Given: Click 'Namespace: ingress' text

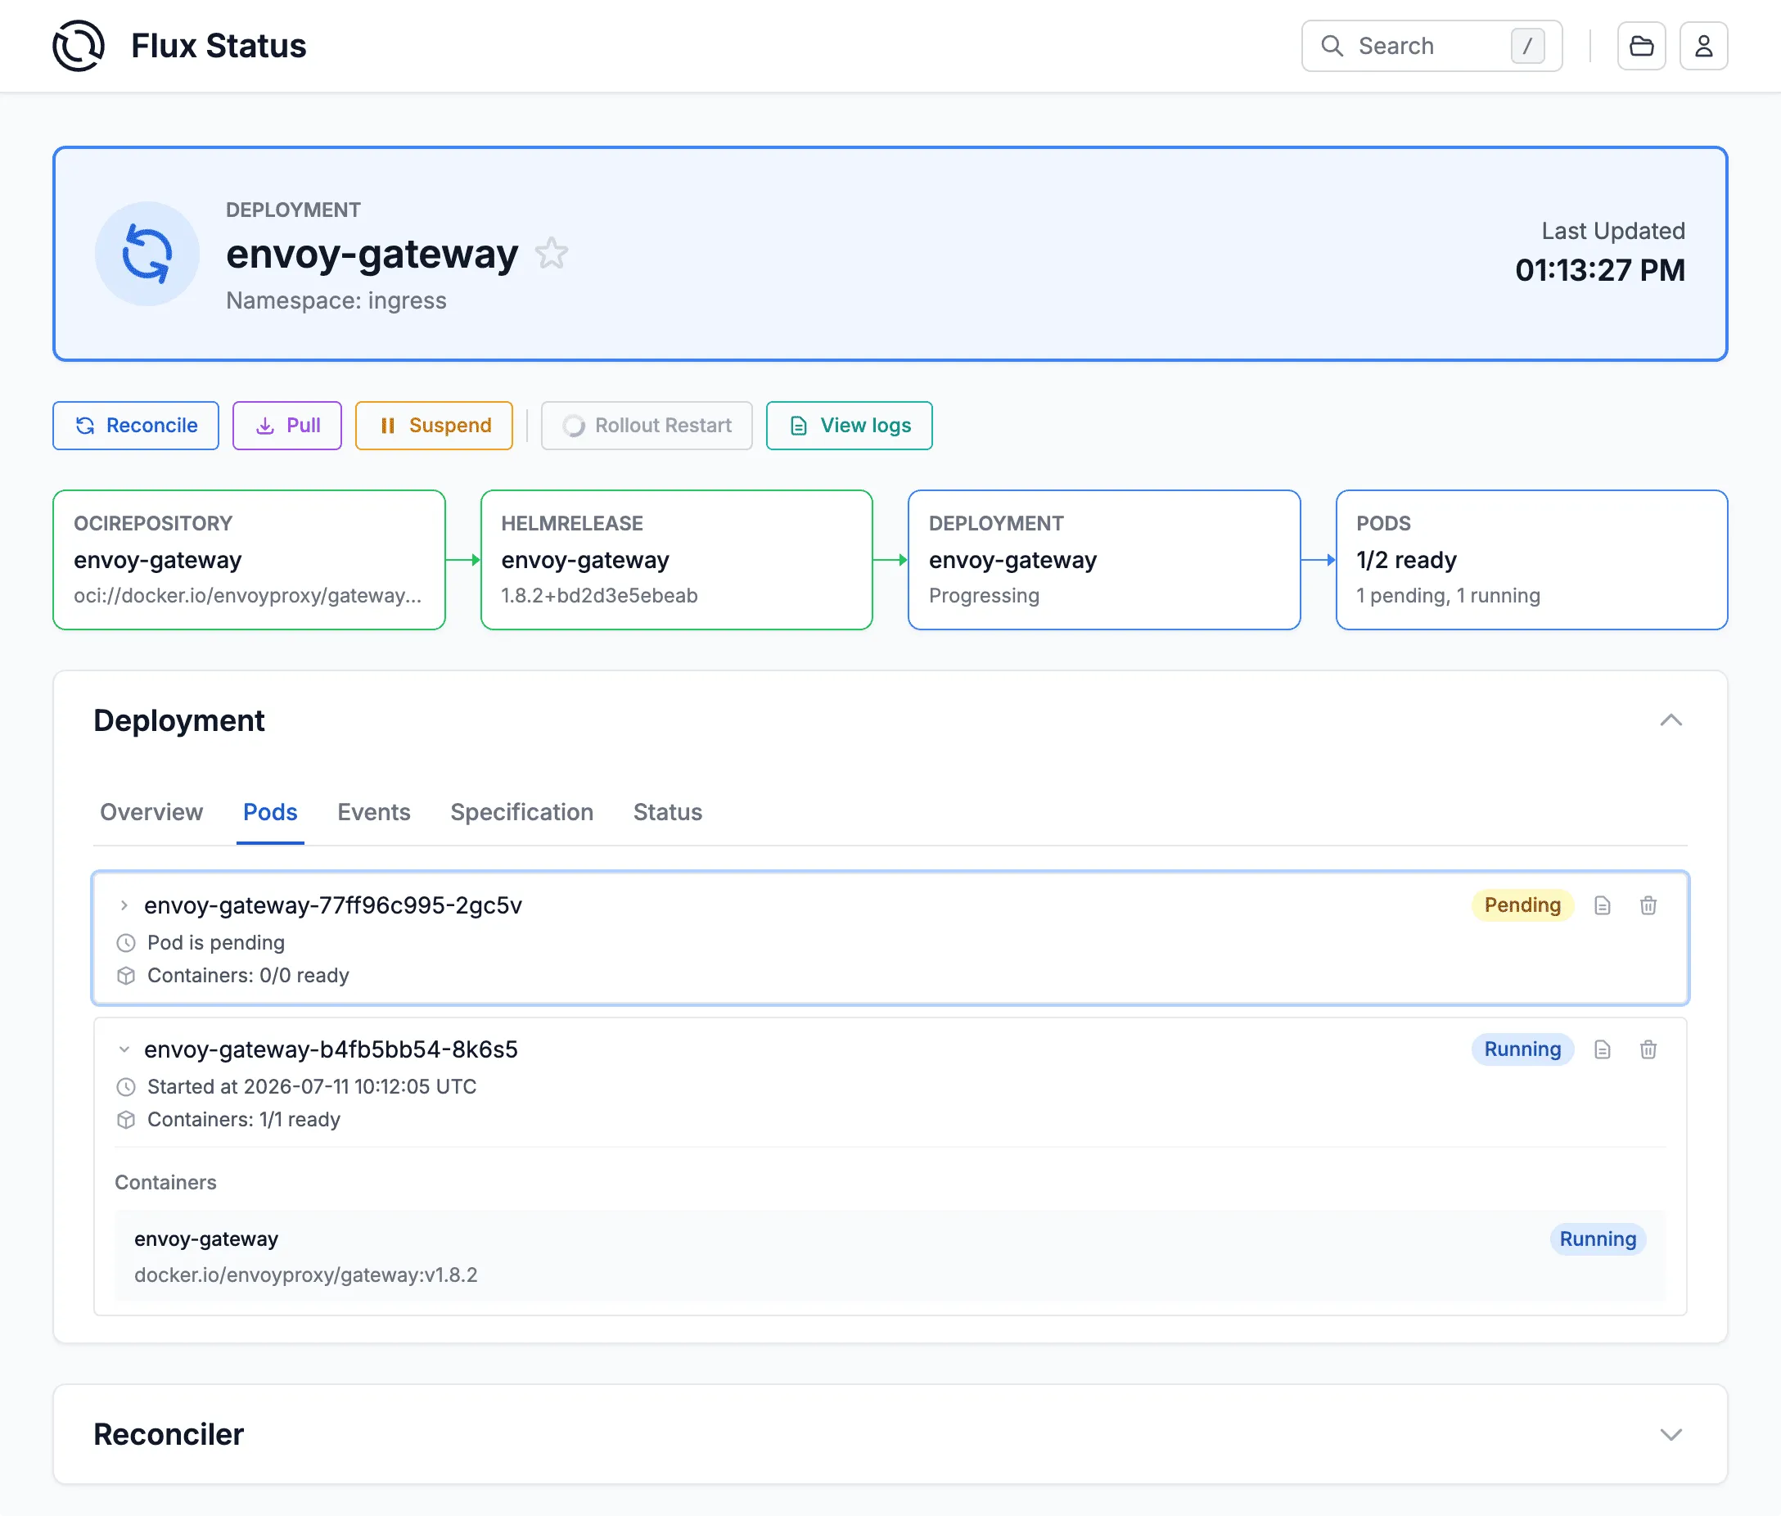Looking at the screenshot, I should click(336, 300).
